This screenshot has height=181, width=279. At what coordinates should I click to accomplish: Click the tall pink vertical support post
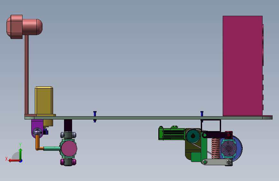[26, 75]
